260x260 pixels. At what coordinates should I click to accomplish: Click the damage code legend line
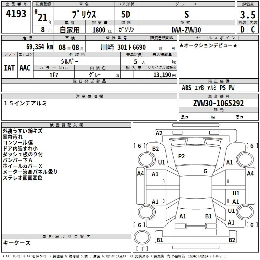tap(114, 256)
